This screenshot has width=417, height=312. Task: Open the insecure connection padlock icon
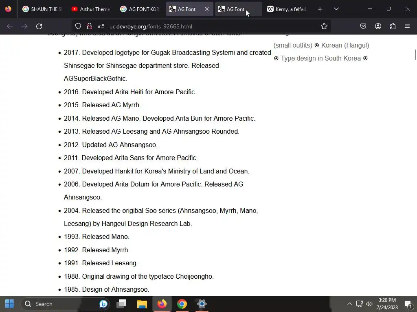tap(89, 26)
